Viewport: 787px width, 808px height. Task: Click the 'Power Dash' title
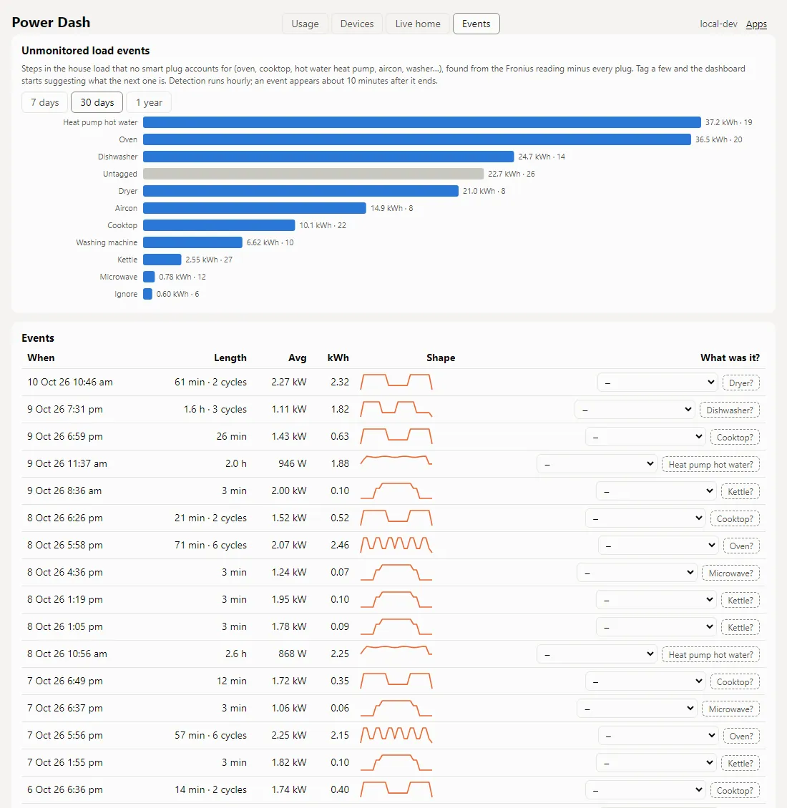coord(51,23)
